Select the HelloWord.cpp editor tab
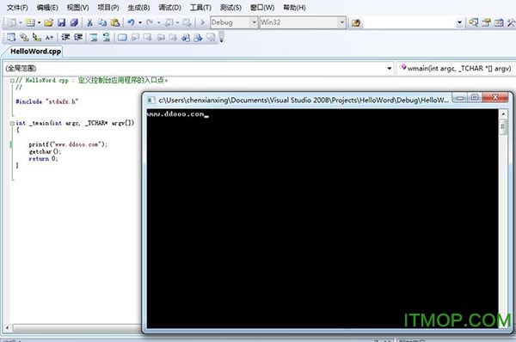The image size is (516, 342). pos(35,52)
